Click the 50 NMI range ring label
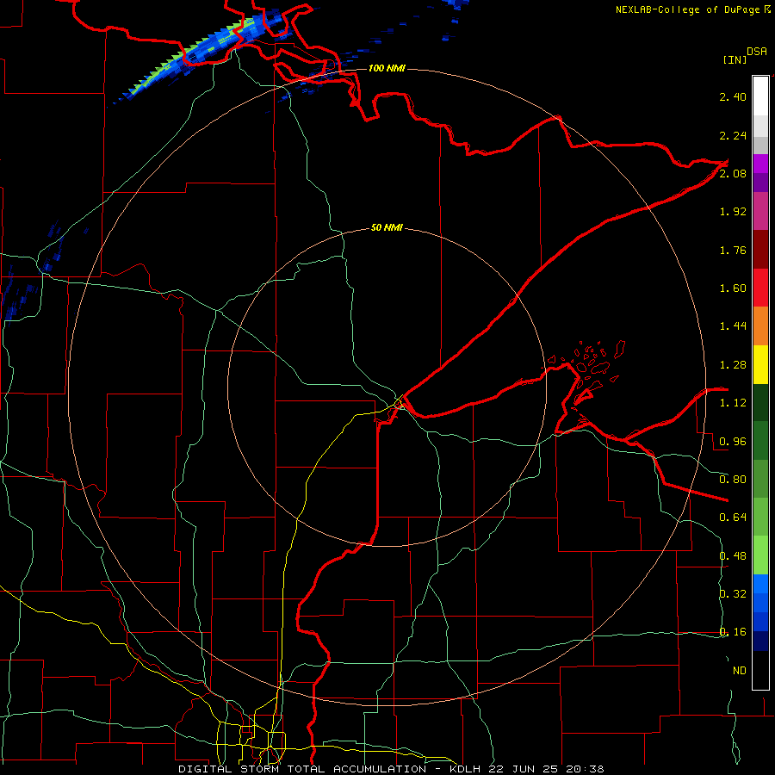775x775 pixels. coord(387,228)
